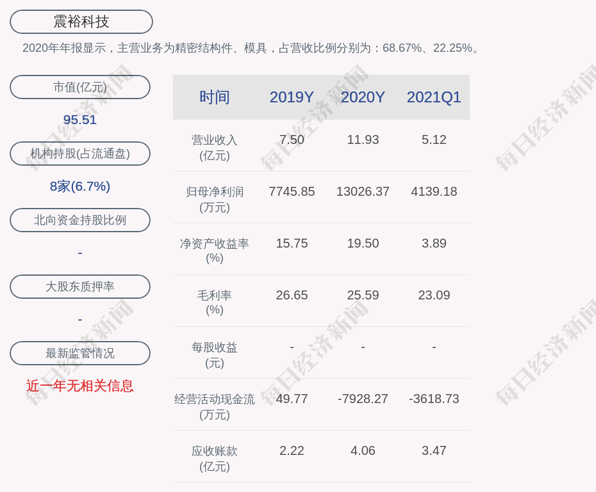Click gross margin value 25.59
Screen dimensions: 596x492
[x=363, y=295]
